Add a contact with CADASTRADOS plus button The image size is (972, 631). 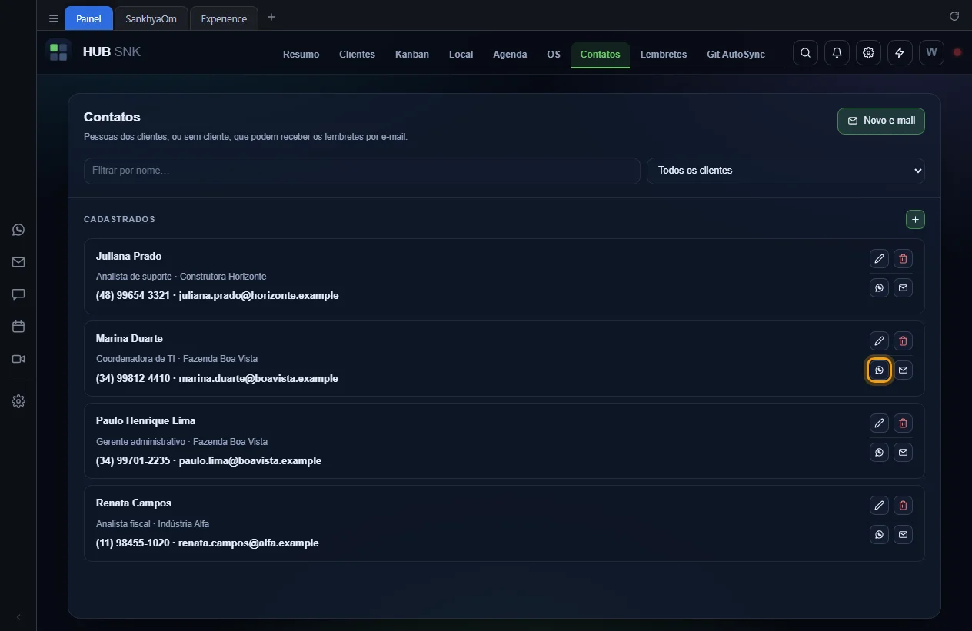pyautogui.click(x=915, y=220)
